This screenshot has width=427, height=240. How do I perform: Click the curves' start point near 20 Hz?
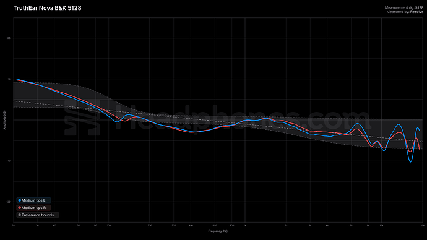click(17, 79)
